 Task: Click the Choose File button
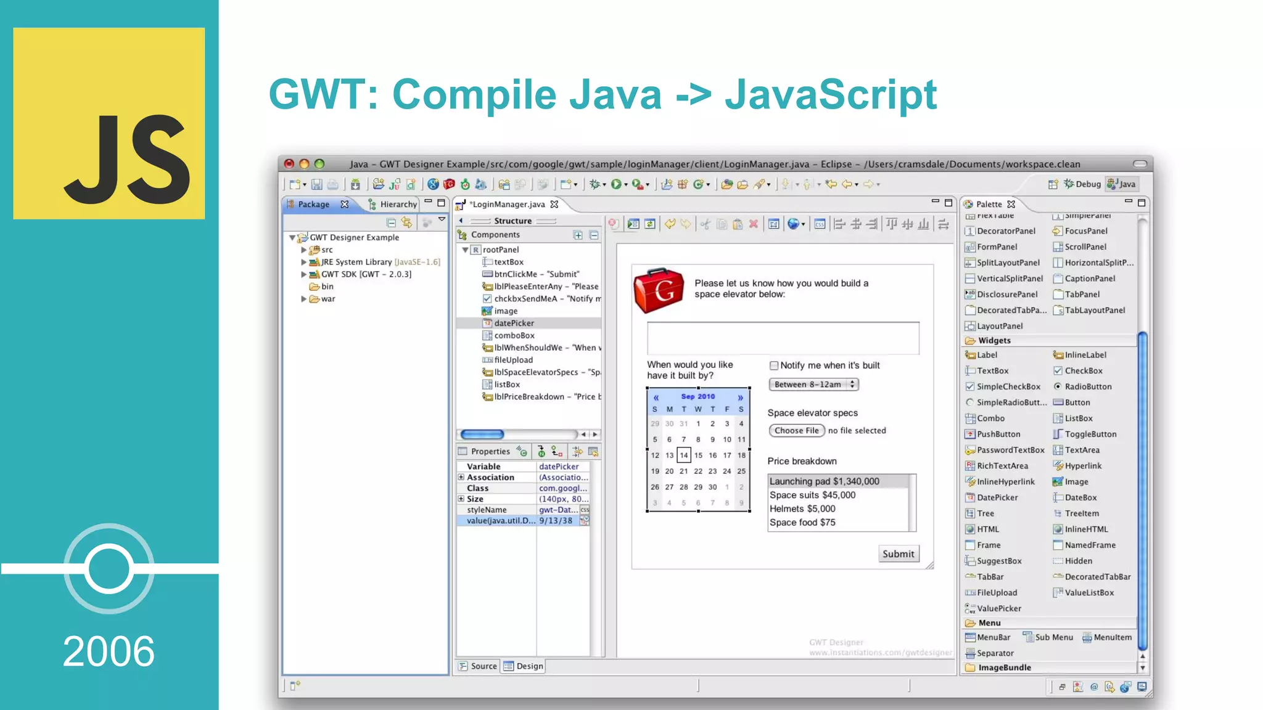(x=797, y=430)
